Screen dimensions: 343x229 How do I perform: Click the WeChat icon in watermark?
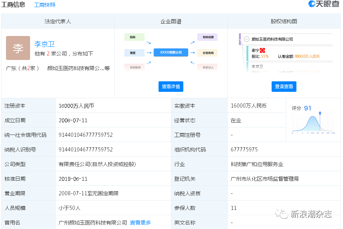tap(281, 214)
